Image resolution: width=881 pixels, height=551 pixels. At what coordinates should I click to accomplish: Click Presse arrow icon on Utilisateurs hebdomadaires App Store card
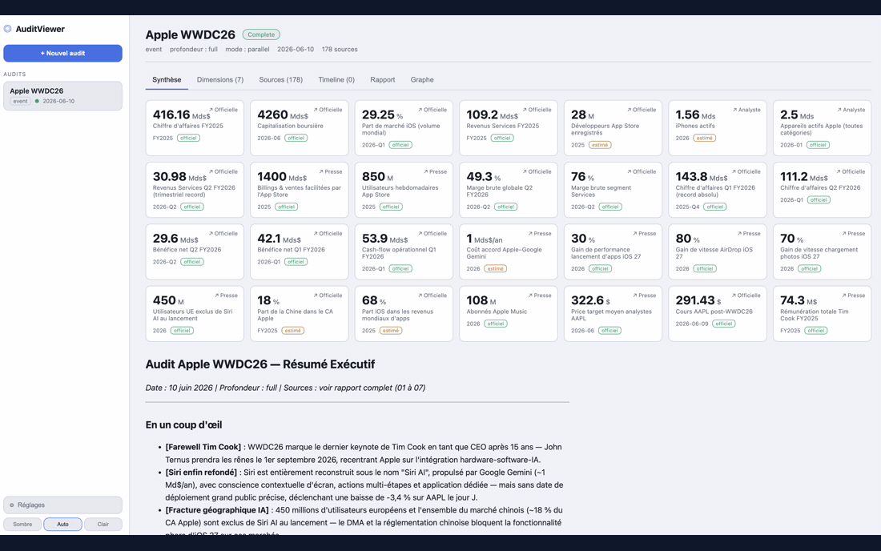[x=426, y=171]
